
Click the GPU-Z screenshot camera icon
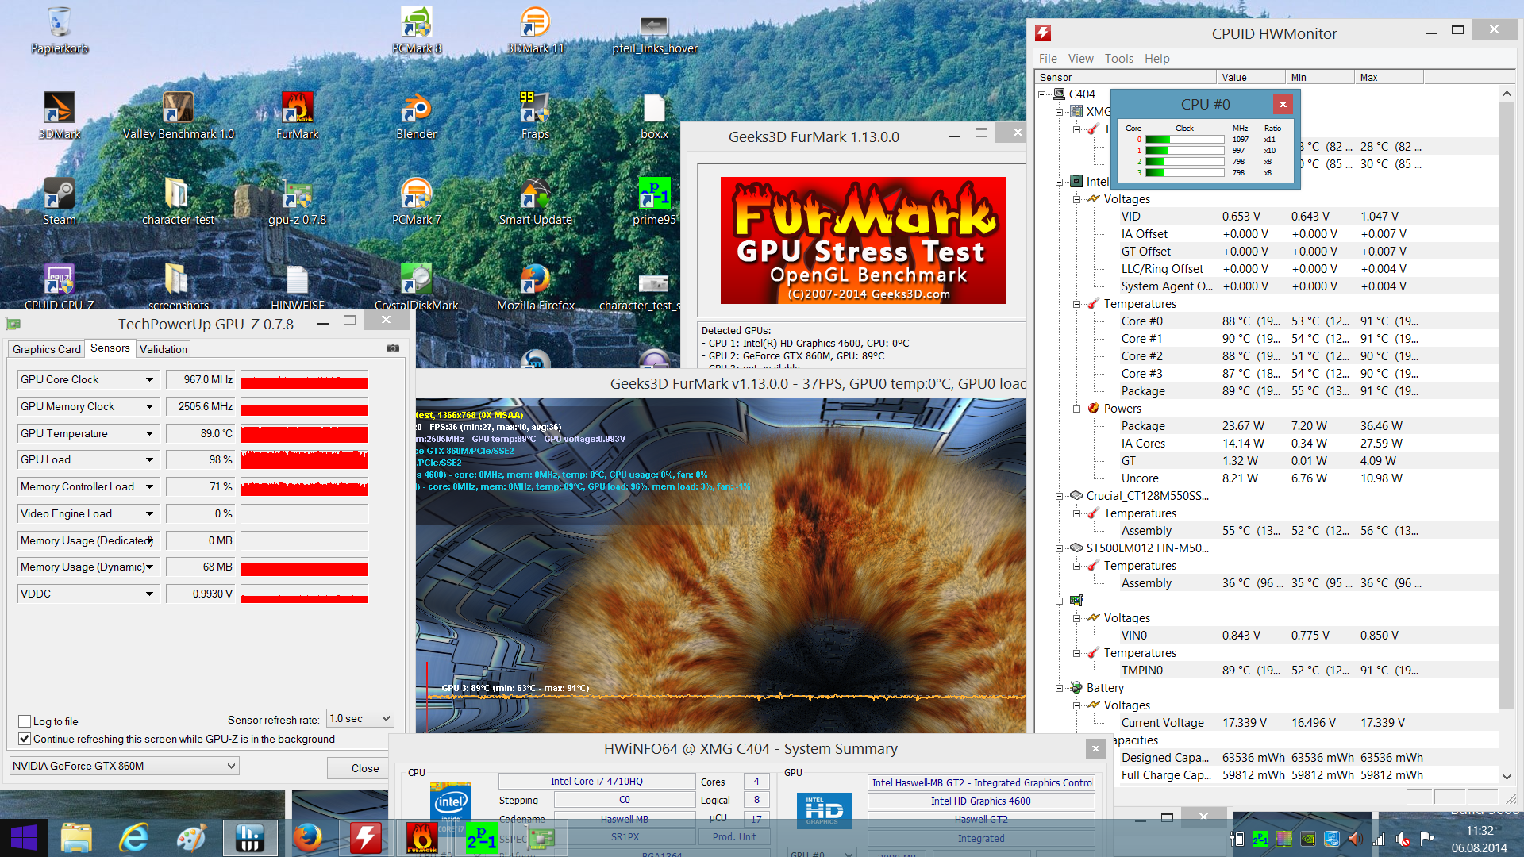click(x=393, y=348)
